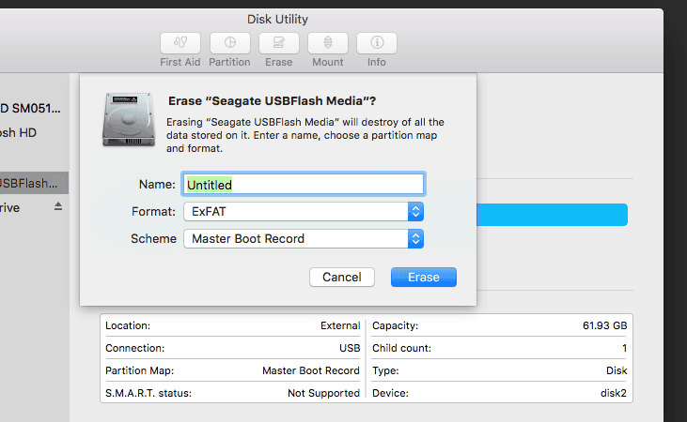Select the USBFlash disk in sidebar

coord(34,183)
